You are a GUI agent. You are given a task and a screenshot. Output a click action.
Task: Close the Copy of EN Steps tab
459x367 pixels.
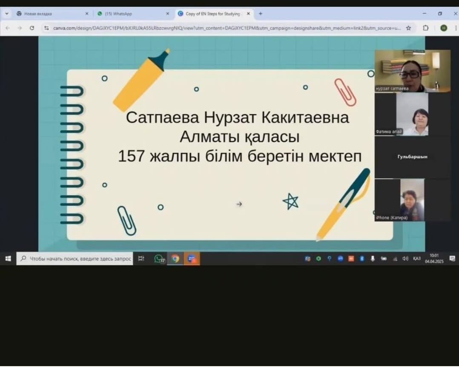pyautogui.click(x=248, y=14)
